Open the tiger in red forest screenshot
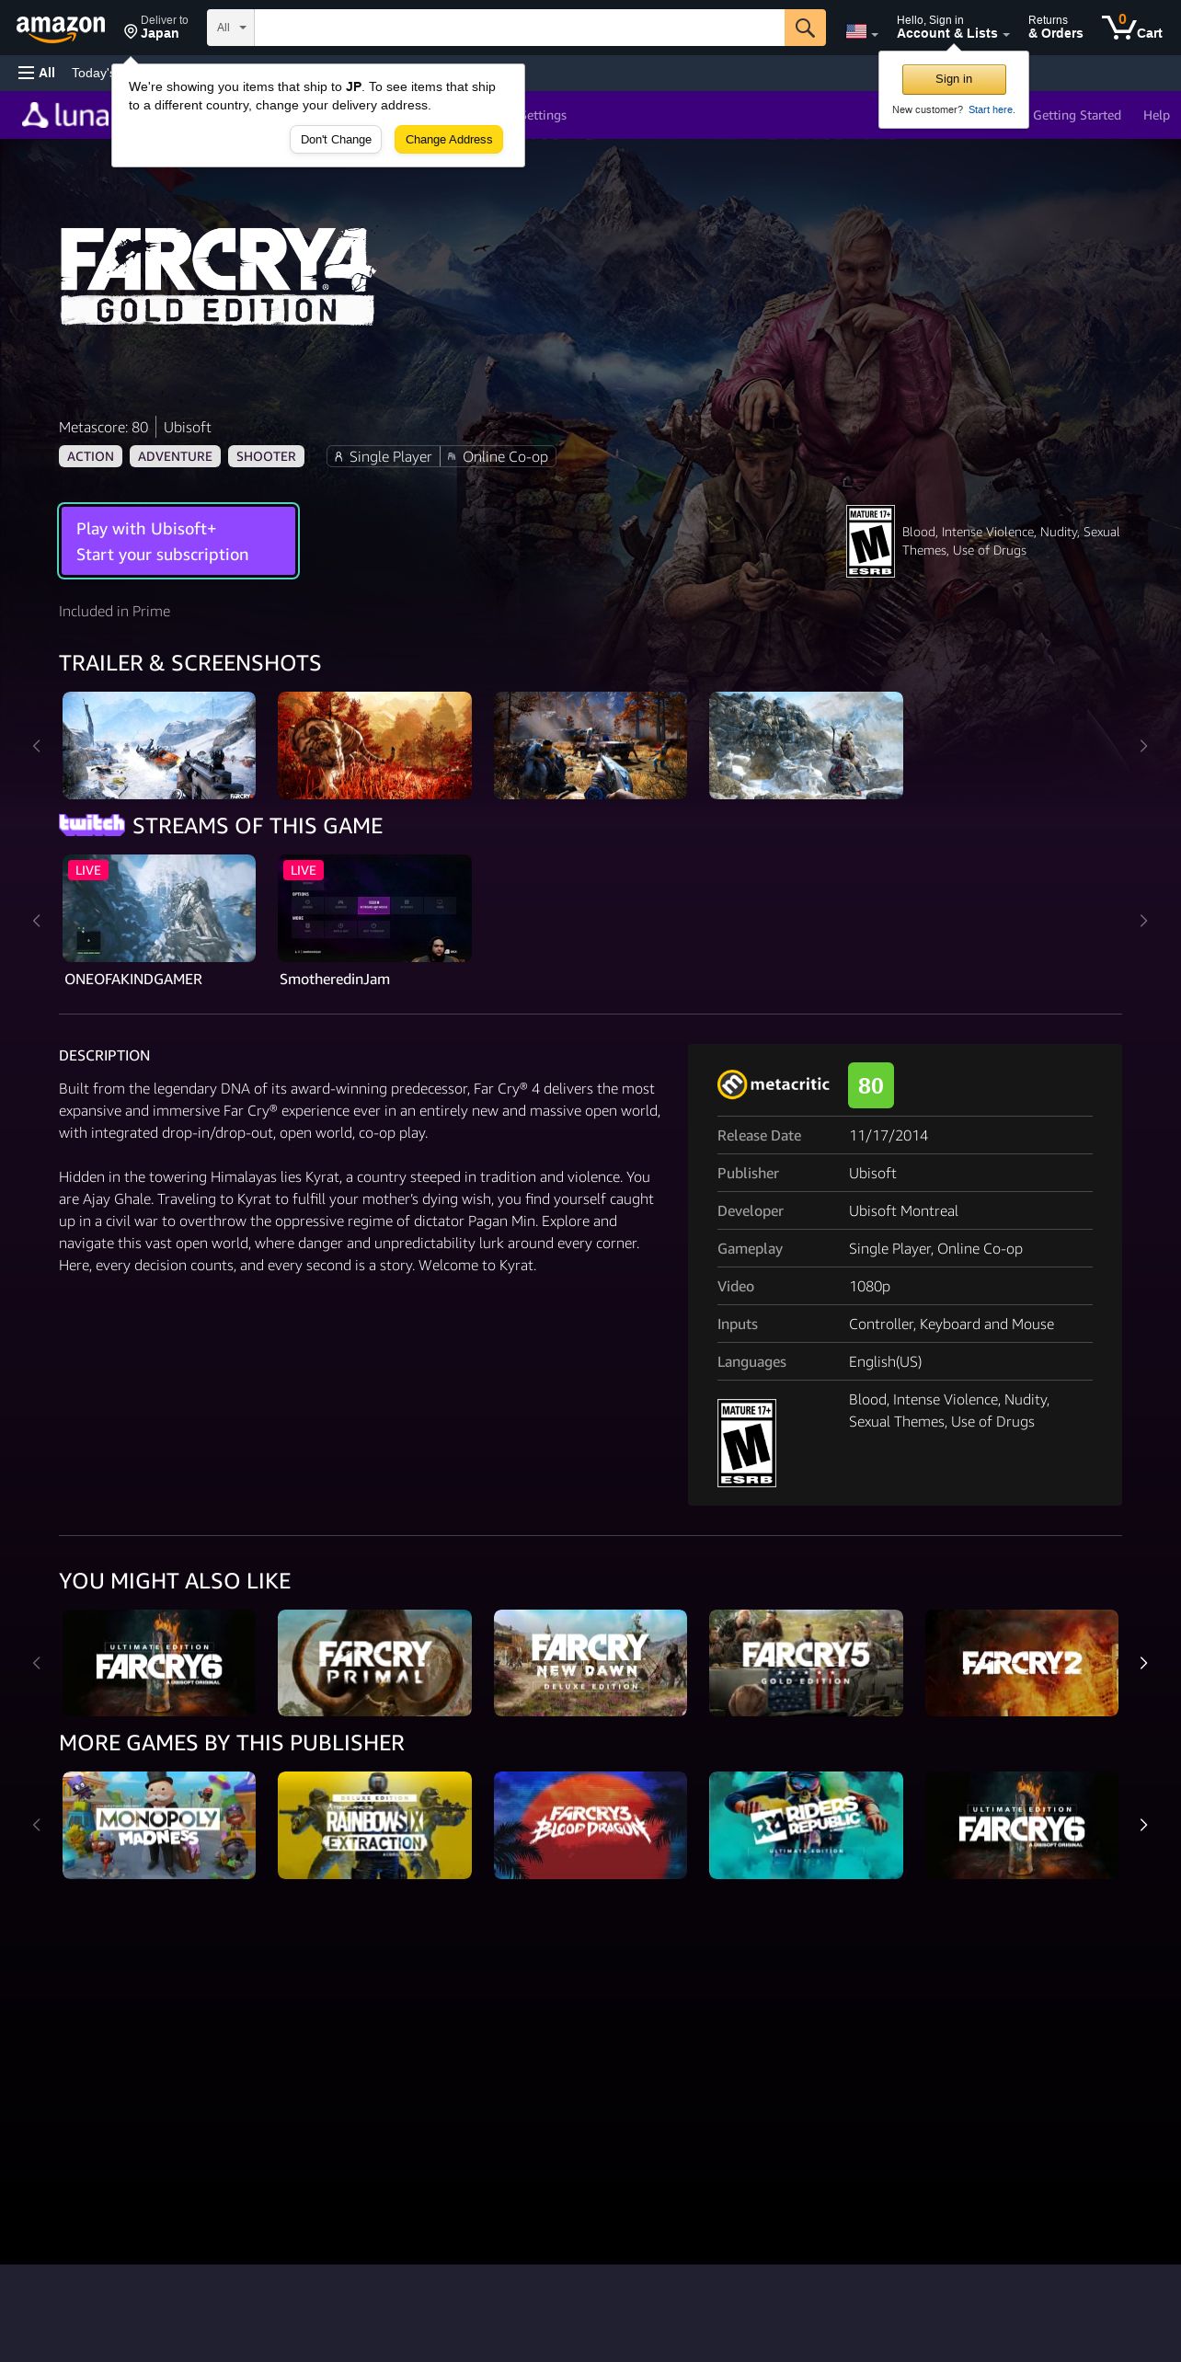1181x2362 pixels. click(x=374, y=745)
